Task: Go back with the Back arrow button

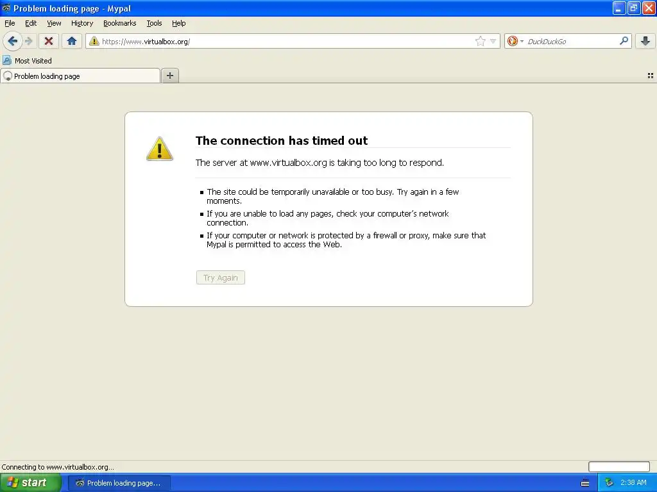Action: tap(13, 41)
